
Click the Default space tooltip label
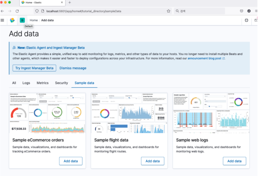28,26
